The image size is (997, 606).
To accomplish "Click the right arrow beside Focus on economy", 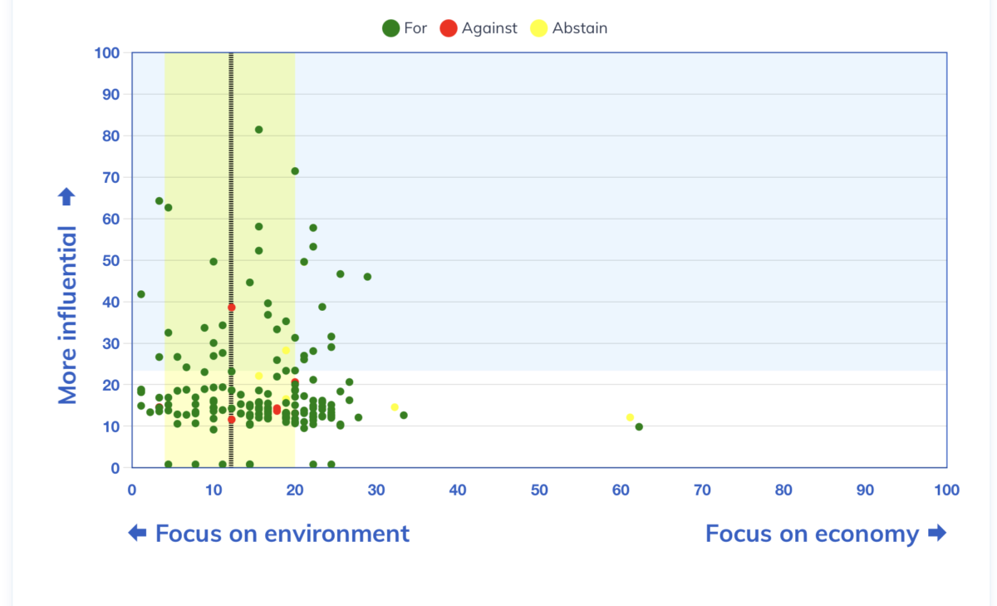I will pos(937,533).
